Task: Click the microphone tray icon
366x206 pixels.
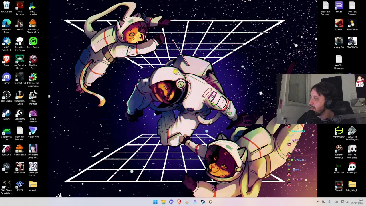Action: point(329,202)
